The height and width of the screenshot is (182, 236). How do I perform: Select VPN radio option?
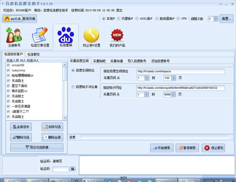(x=178, y=19)
